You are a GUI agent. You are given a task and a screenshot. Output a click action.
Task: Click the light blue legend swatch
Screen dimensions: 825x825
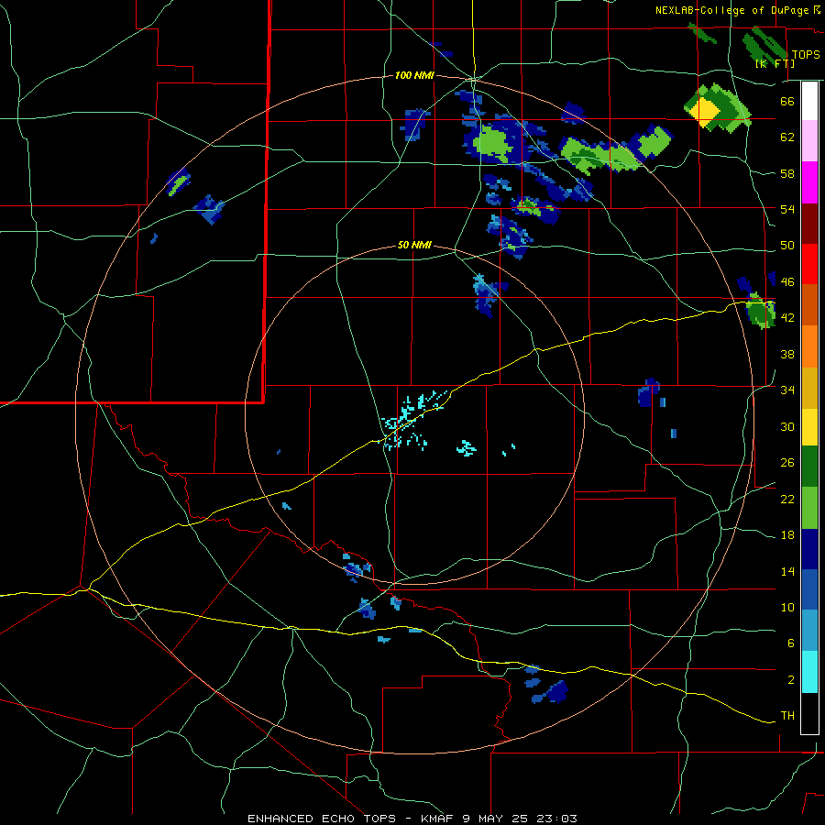tap(809, 631)
